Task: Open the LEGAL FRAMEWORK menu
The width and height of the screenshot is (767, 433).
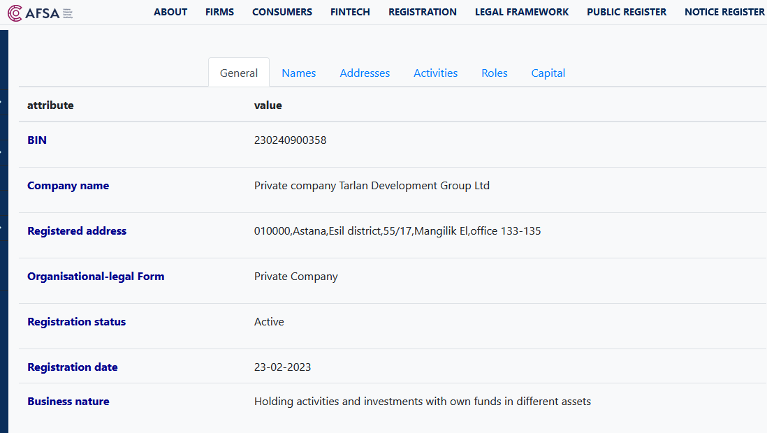Action: coord(521,12)
